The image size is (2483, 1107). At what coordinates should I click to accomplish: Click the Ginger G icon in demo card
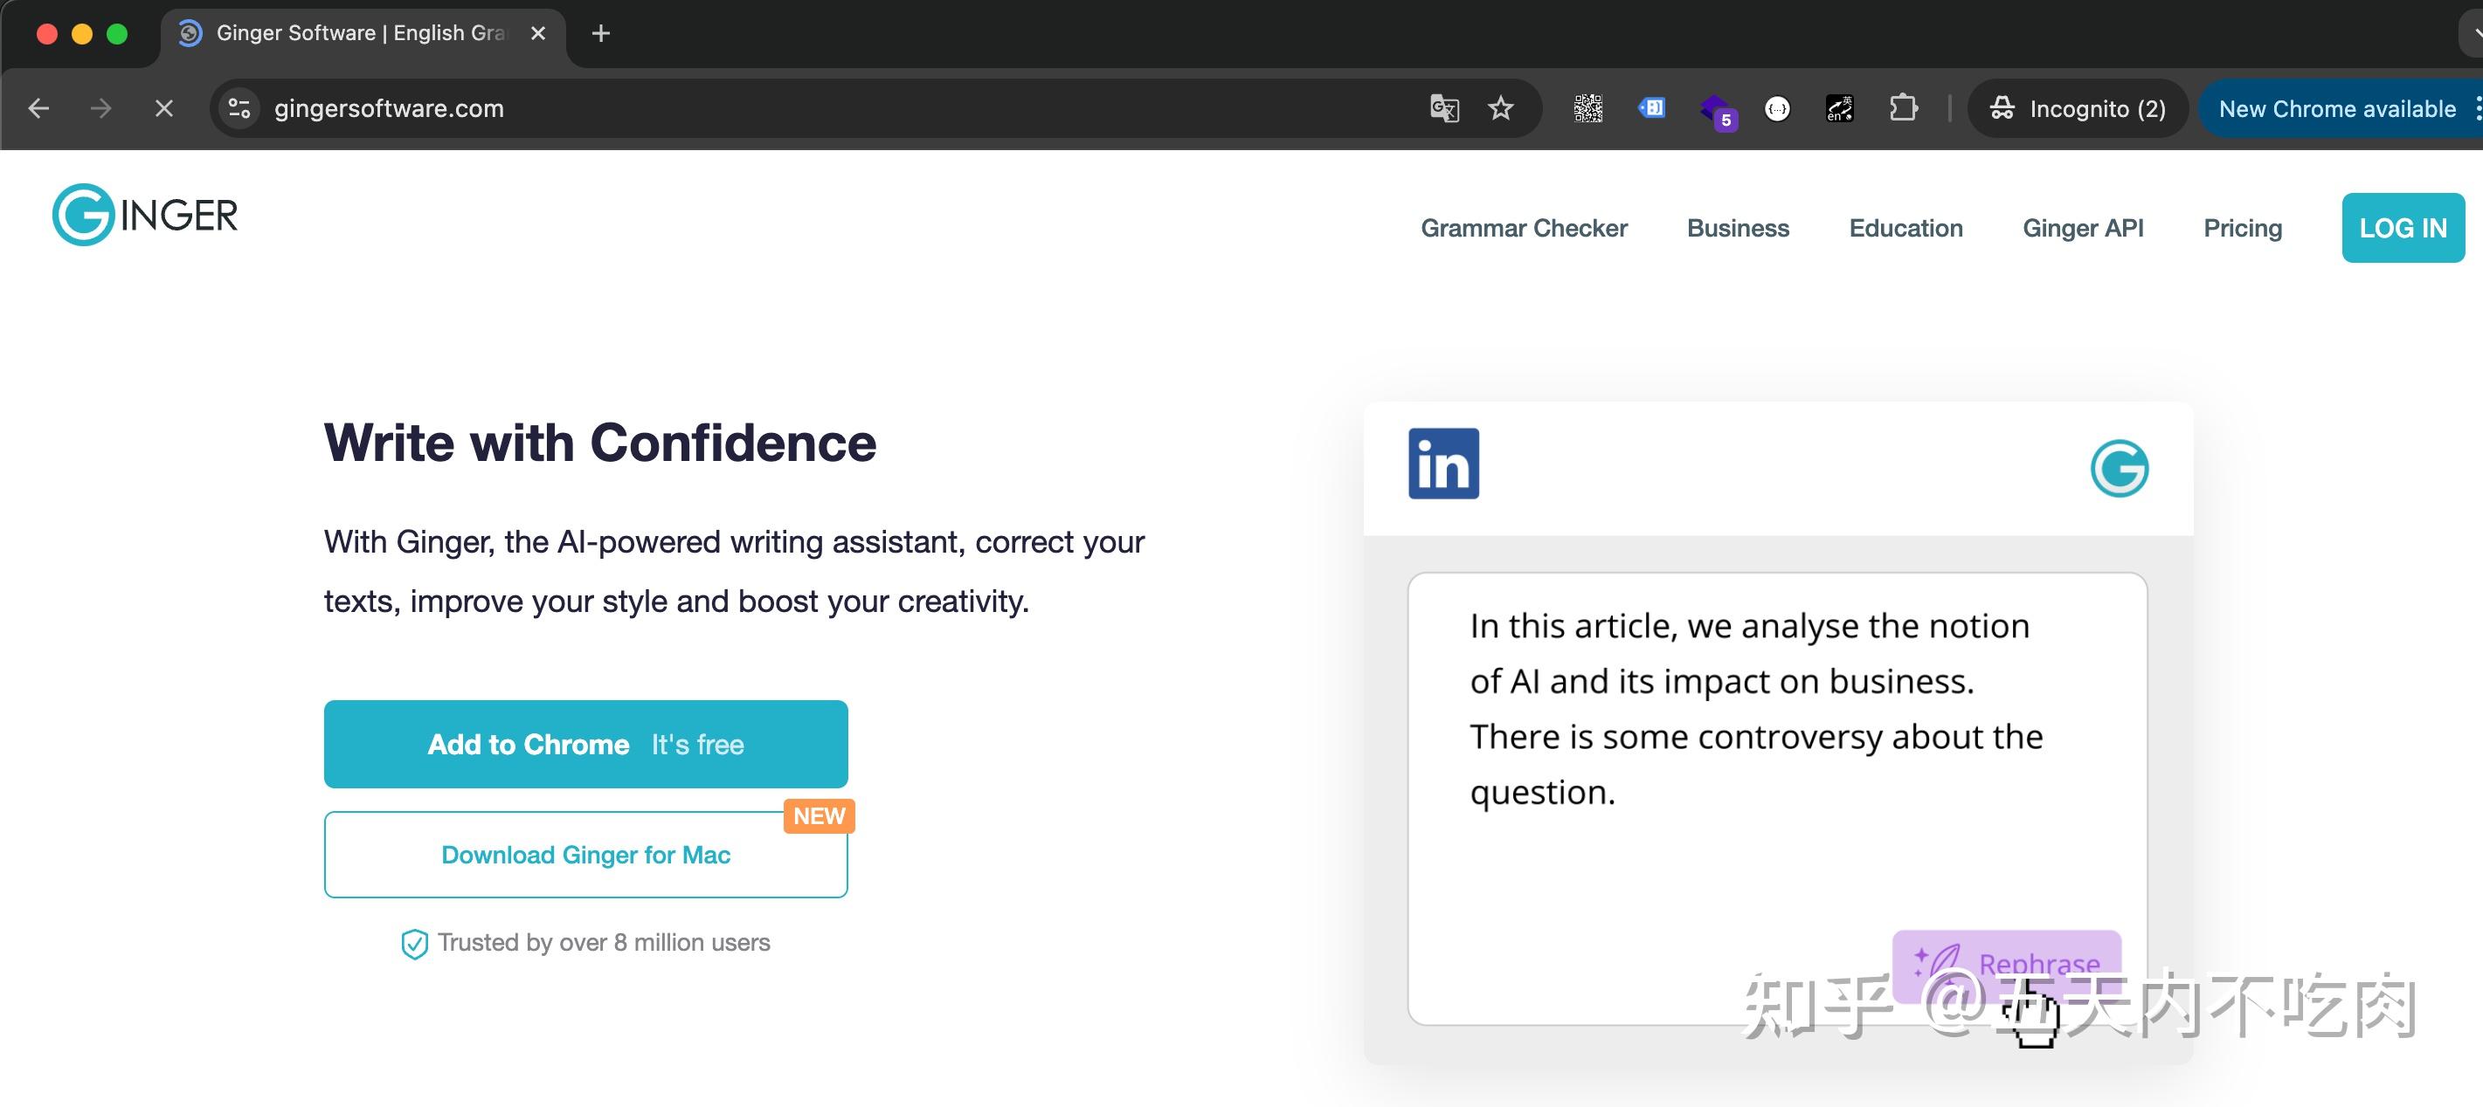(2119, 468)
